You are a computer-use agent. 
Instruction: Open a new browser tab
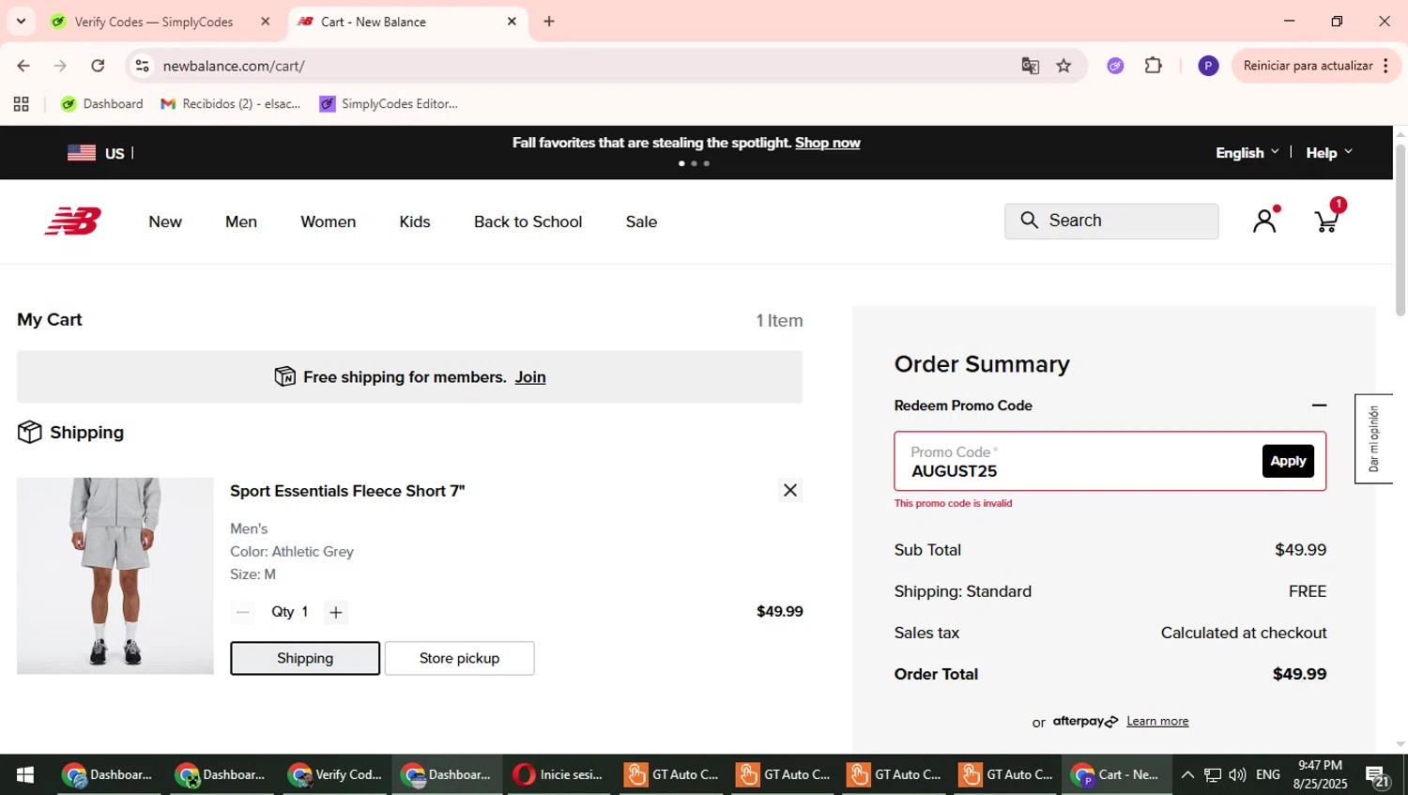549,22
